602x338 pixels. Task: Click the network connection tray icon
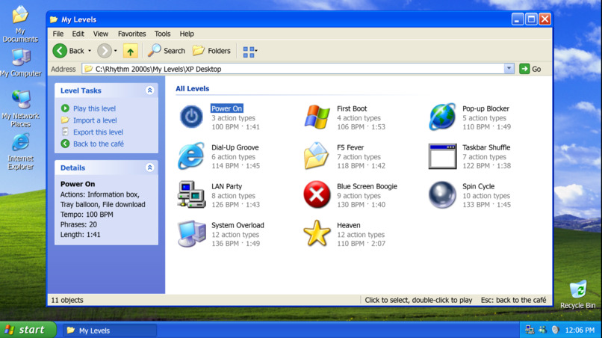tap(530, 330)
